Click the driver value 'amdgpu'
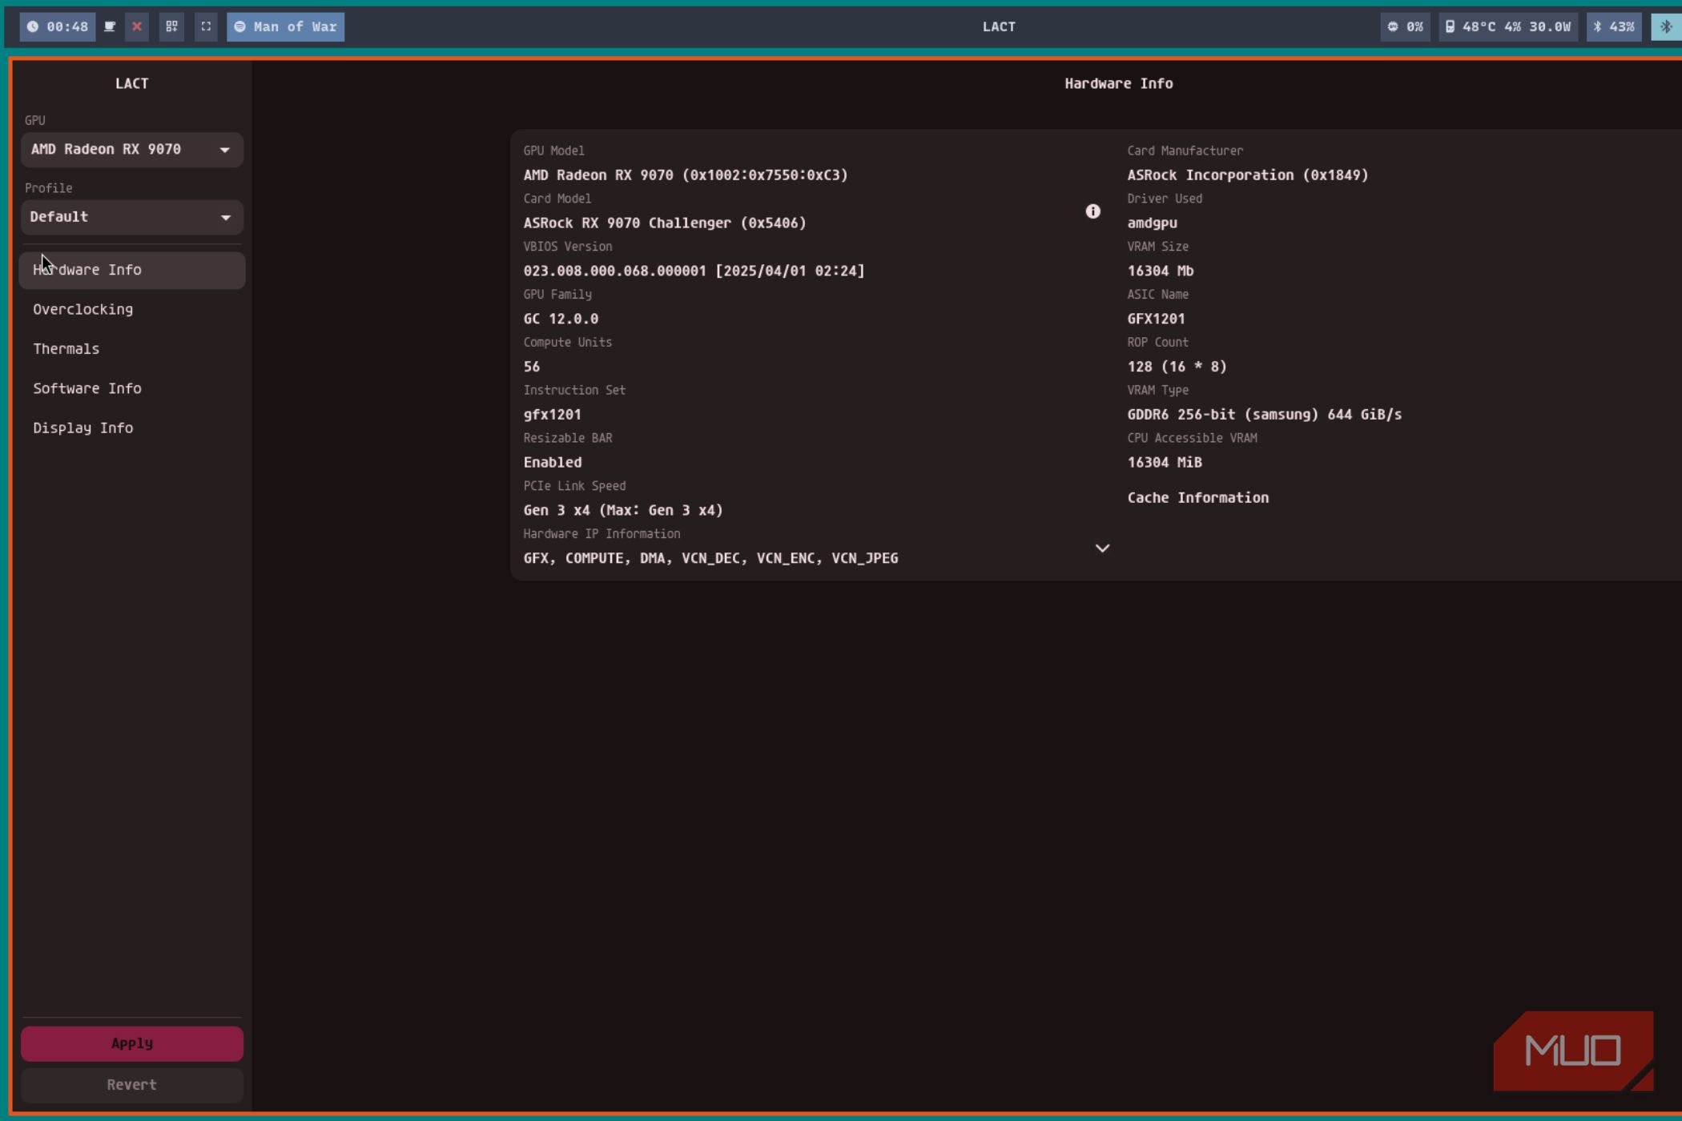Viewport: 1682px width, 1121px height. pos(1152,223)
